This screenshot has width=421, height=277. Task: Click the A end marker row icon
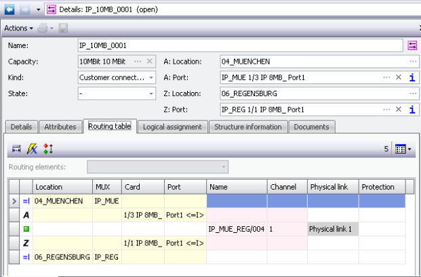[x=26, y=215]
